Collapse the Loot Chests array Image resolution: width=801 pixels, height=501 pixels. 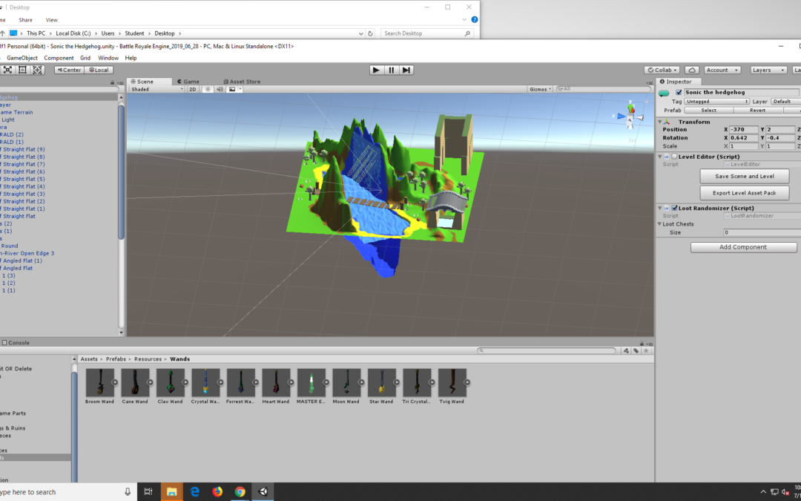659,224
